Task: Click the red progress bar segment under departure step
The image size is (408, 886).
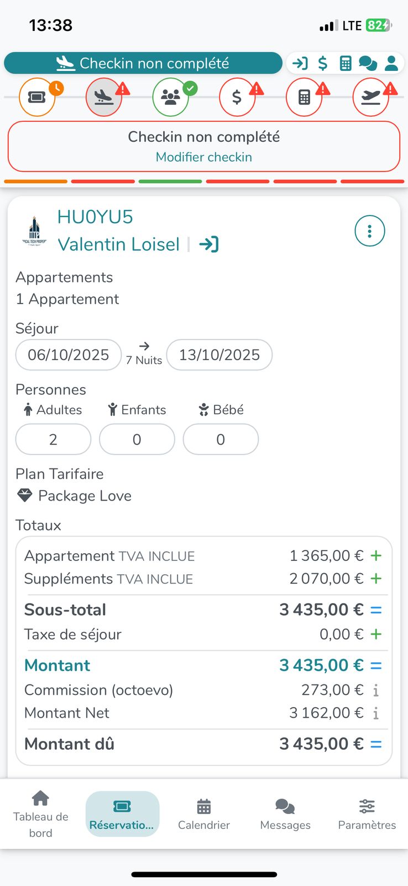Action: tap(372, 181)
